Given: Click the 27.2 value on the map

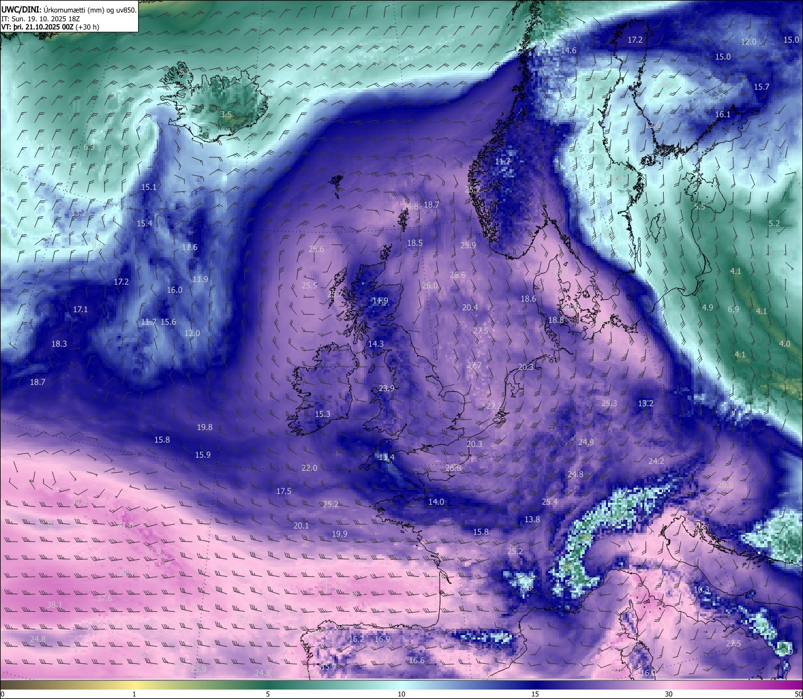Looking at the screenshot, I should point(494,406).
